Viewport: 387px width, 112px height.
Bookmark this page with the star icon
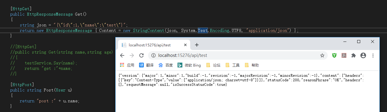322,55
